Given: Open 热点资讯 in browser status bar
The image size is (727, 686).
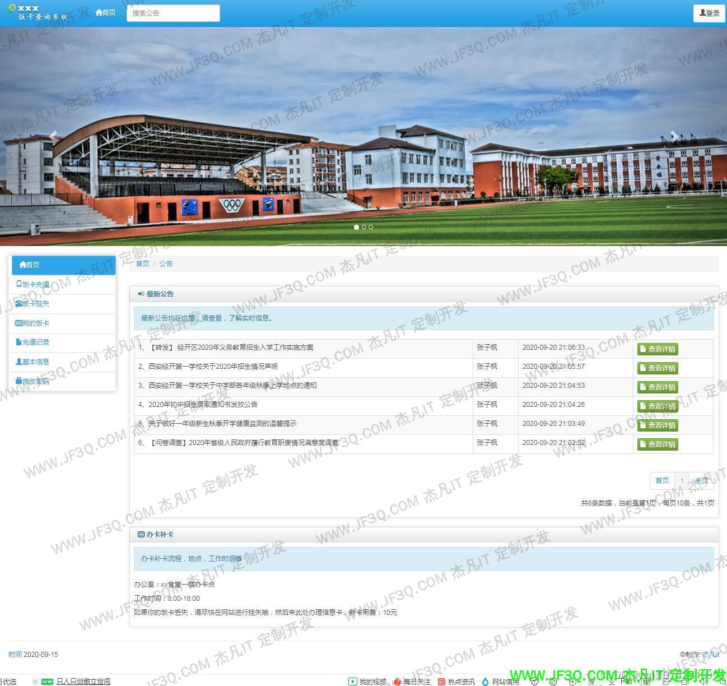Looking at the screenshot, I should 460,682.
